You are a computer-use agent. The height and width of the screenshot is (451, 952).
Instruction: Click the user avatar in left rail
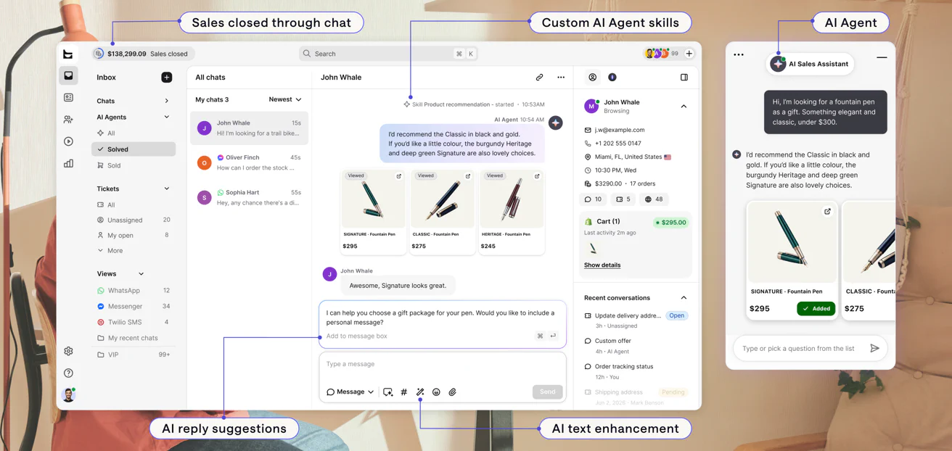[x=68, y=394]
